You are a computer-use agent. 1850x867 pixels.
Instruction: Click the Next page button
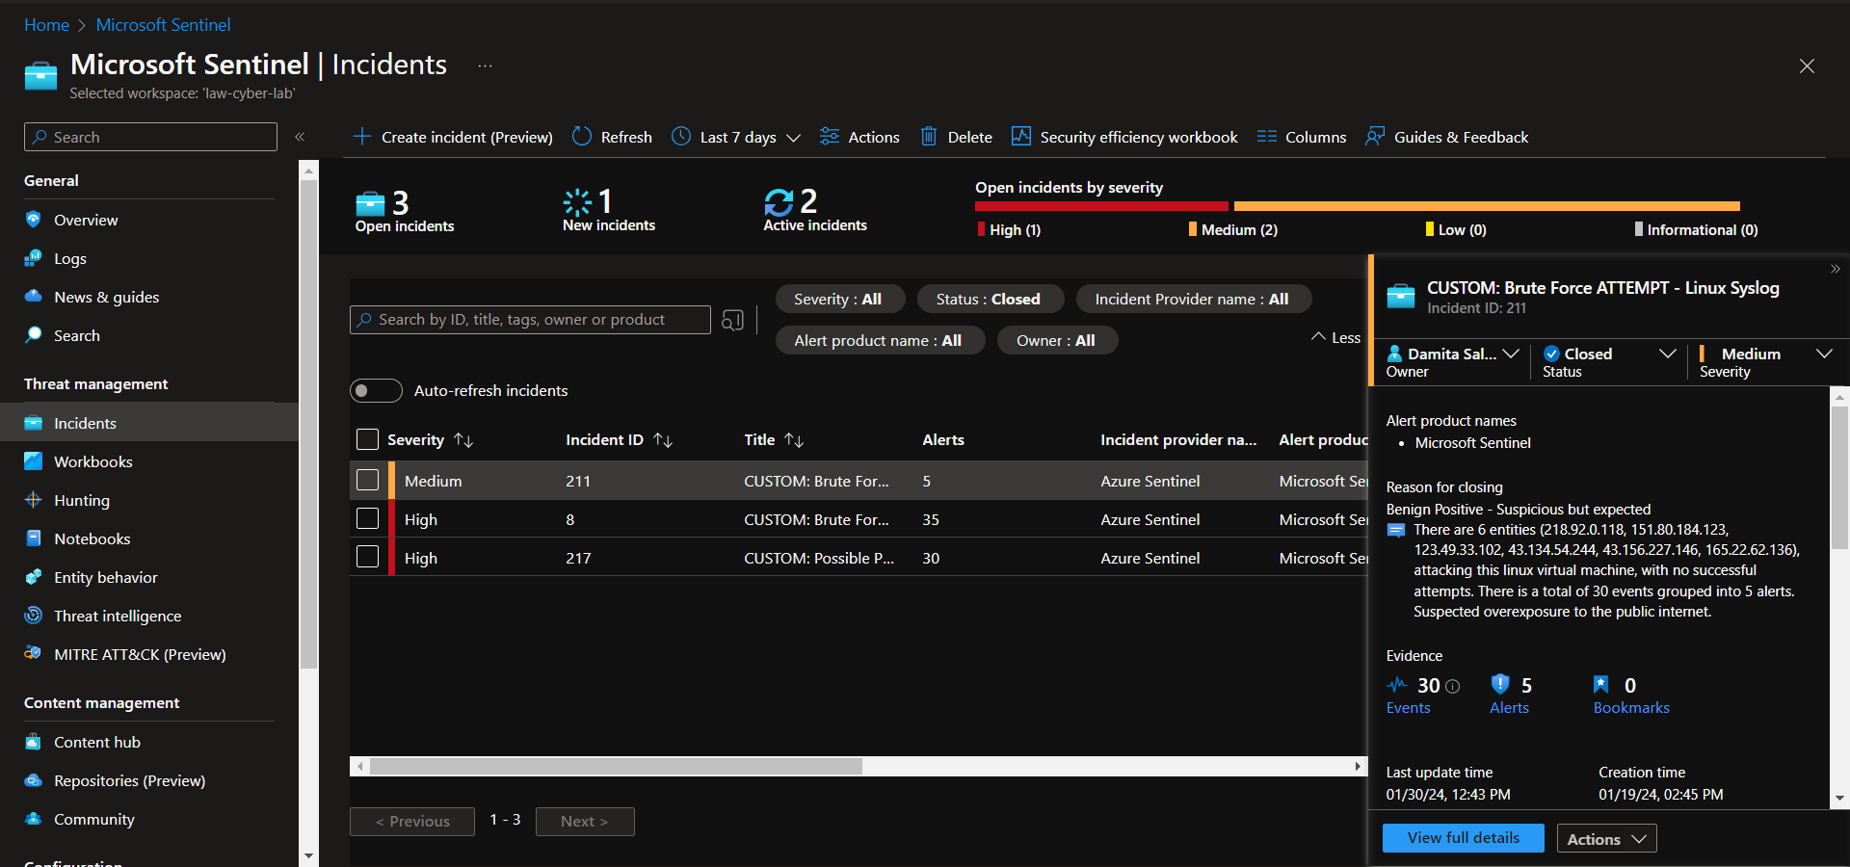[585, 822]
